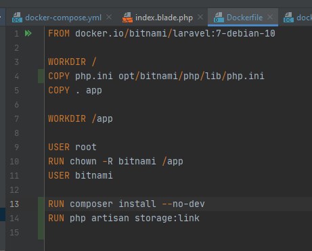Click the index.blade.php file icon in tab
Image resolution: width=312 pixels, height=251 pixels.
click(127, 18)
